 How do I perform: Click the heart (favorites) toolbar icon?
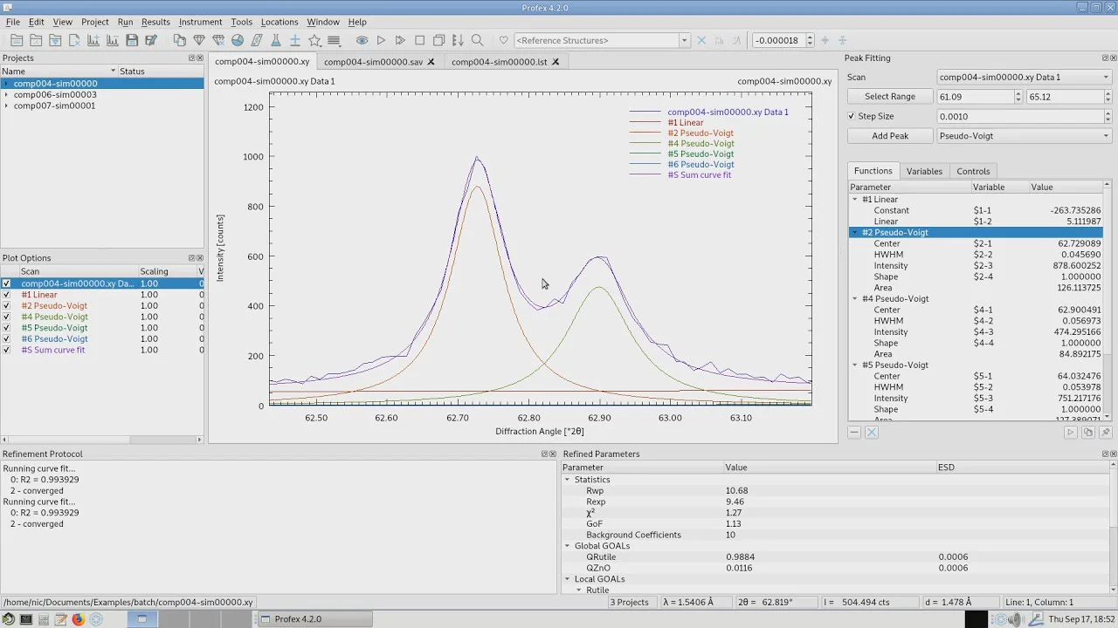coord(503,40)
